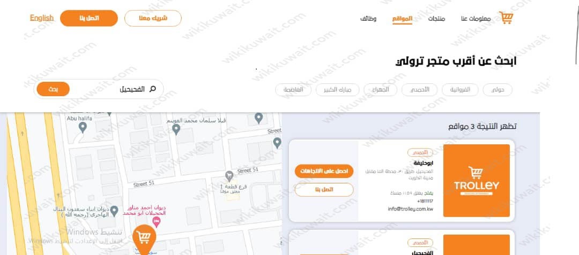Filter locations by الفروانية governorate

[x=460, y=90]
